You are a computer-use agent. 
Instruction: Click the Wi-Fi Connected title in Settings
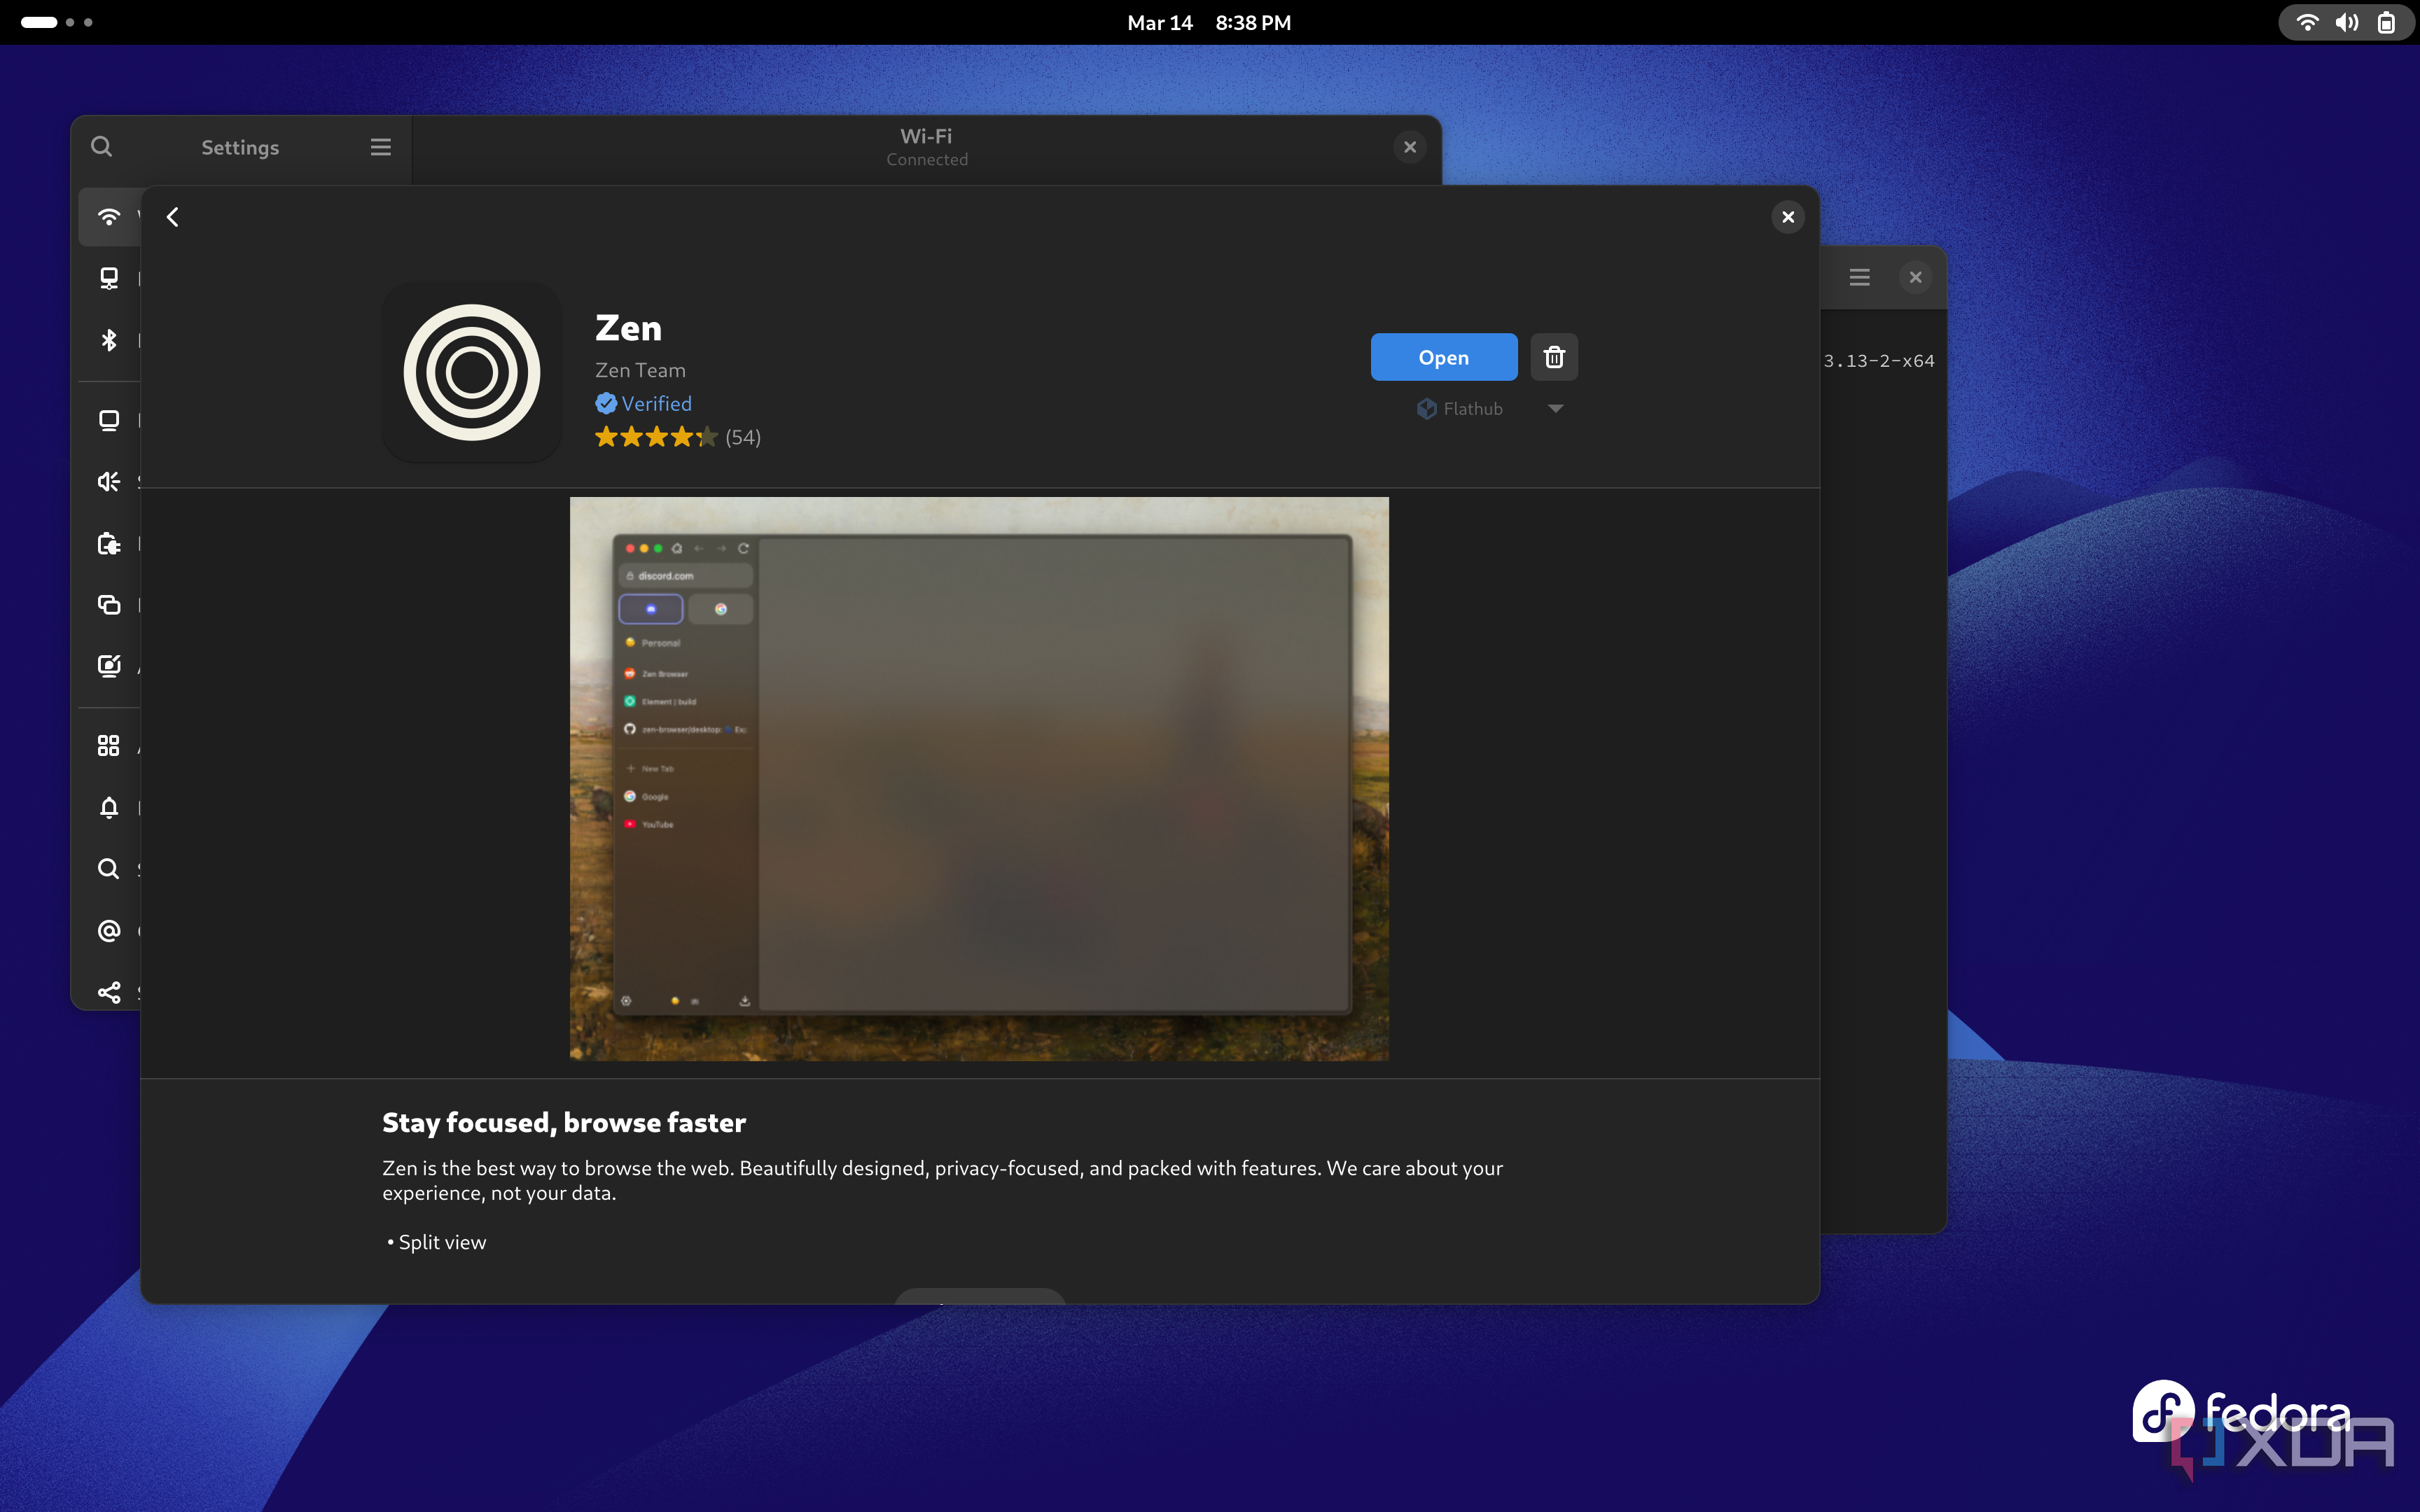click(x=927, y=146)
